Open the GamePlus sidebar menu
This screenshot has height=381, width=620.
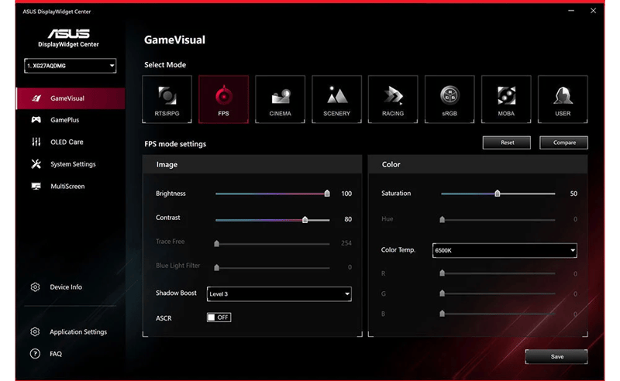click(64, 120)
